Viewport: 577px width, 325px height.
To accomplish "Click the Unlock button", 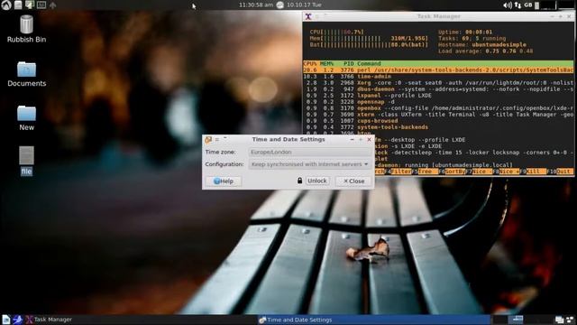I will point(316,181).
